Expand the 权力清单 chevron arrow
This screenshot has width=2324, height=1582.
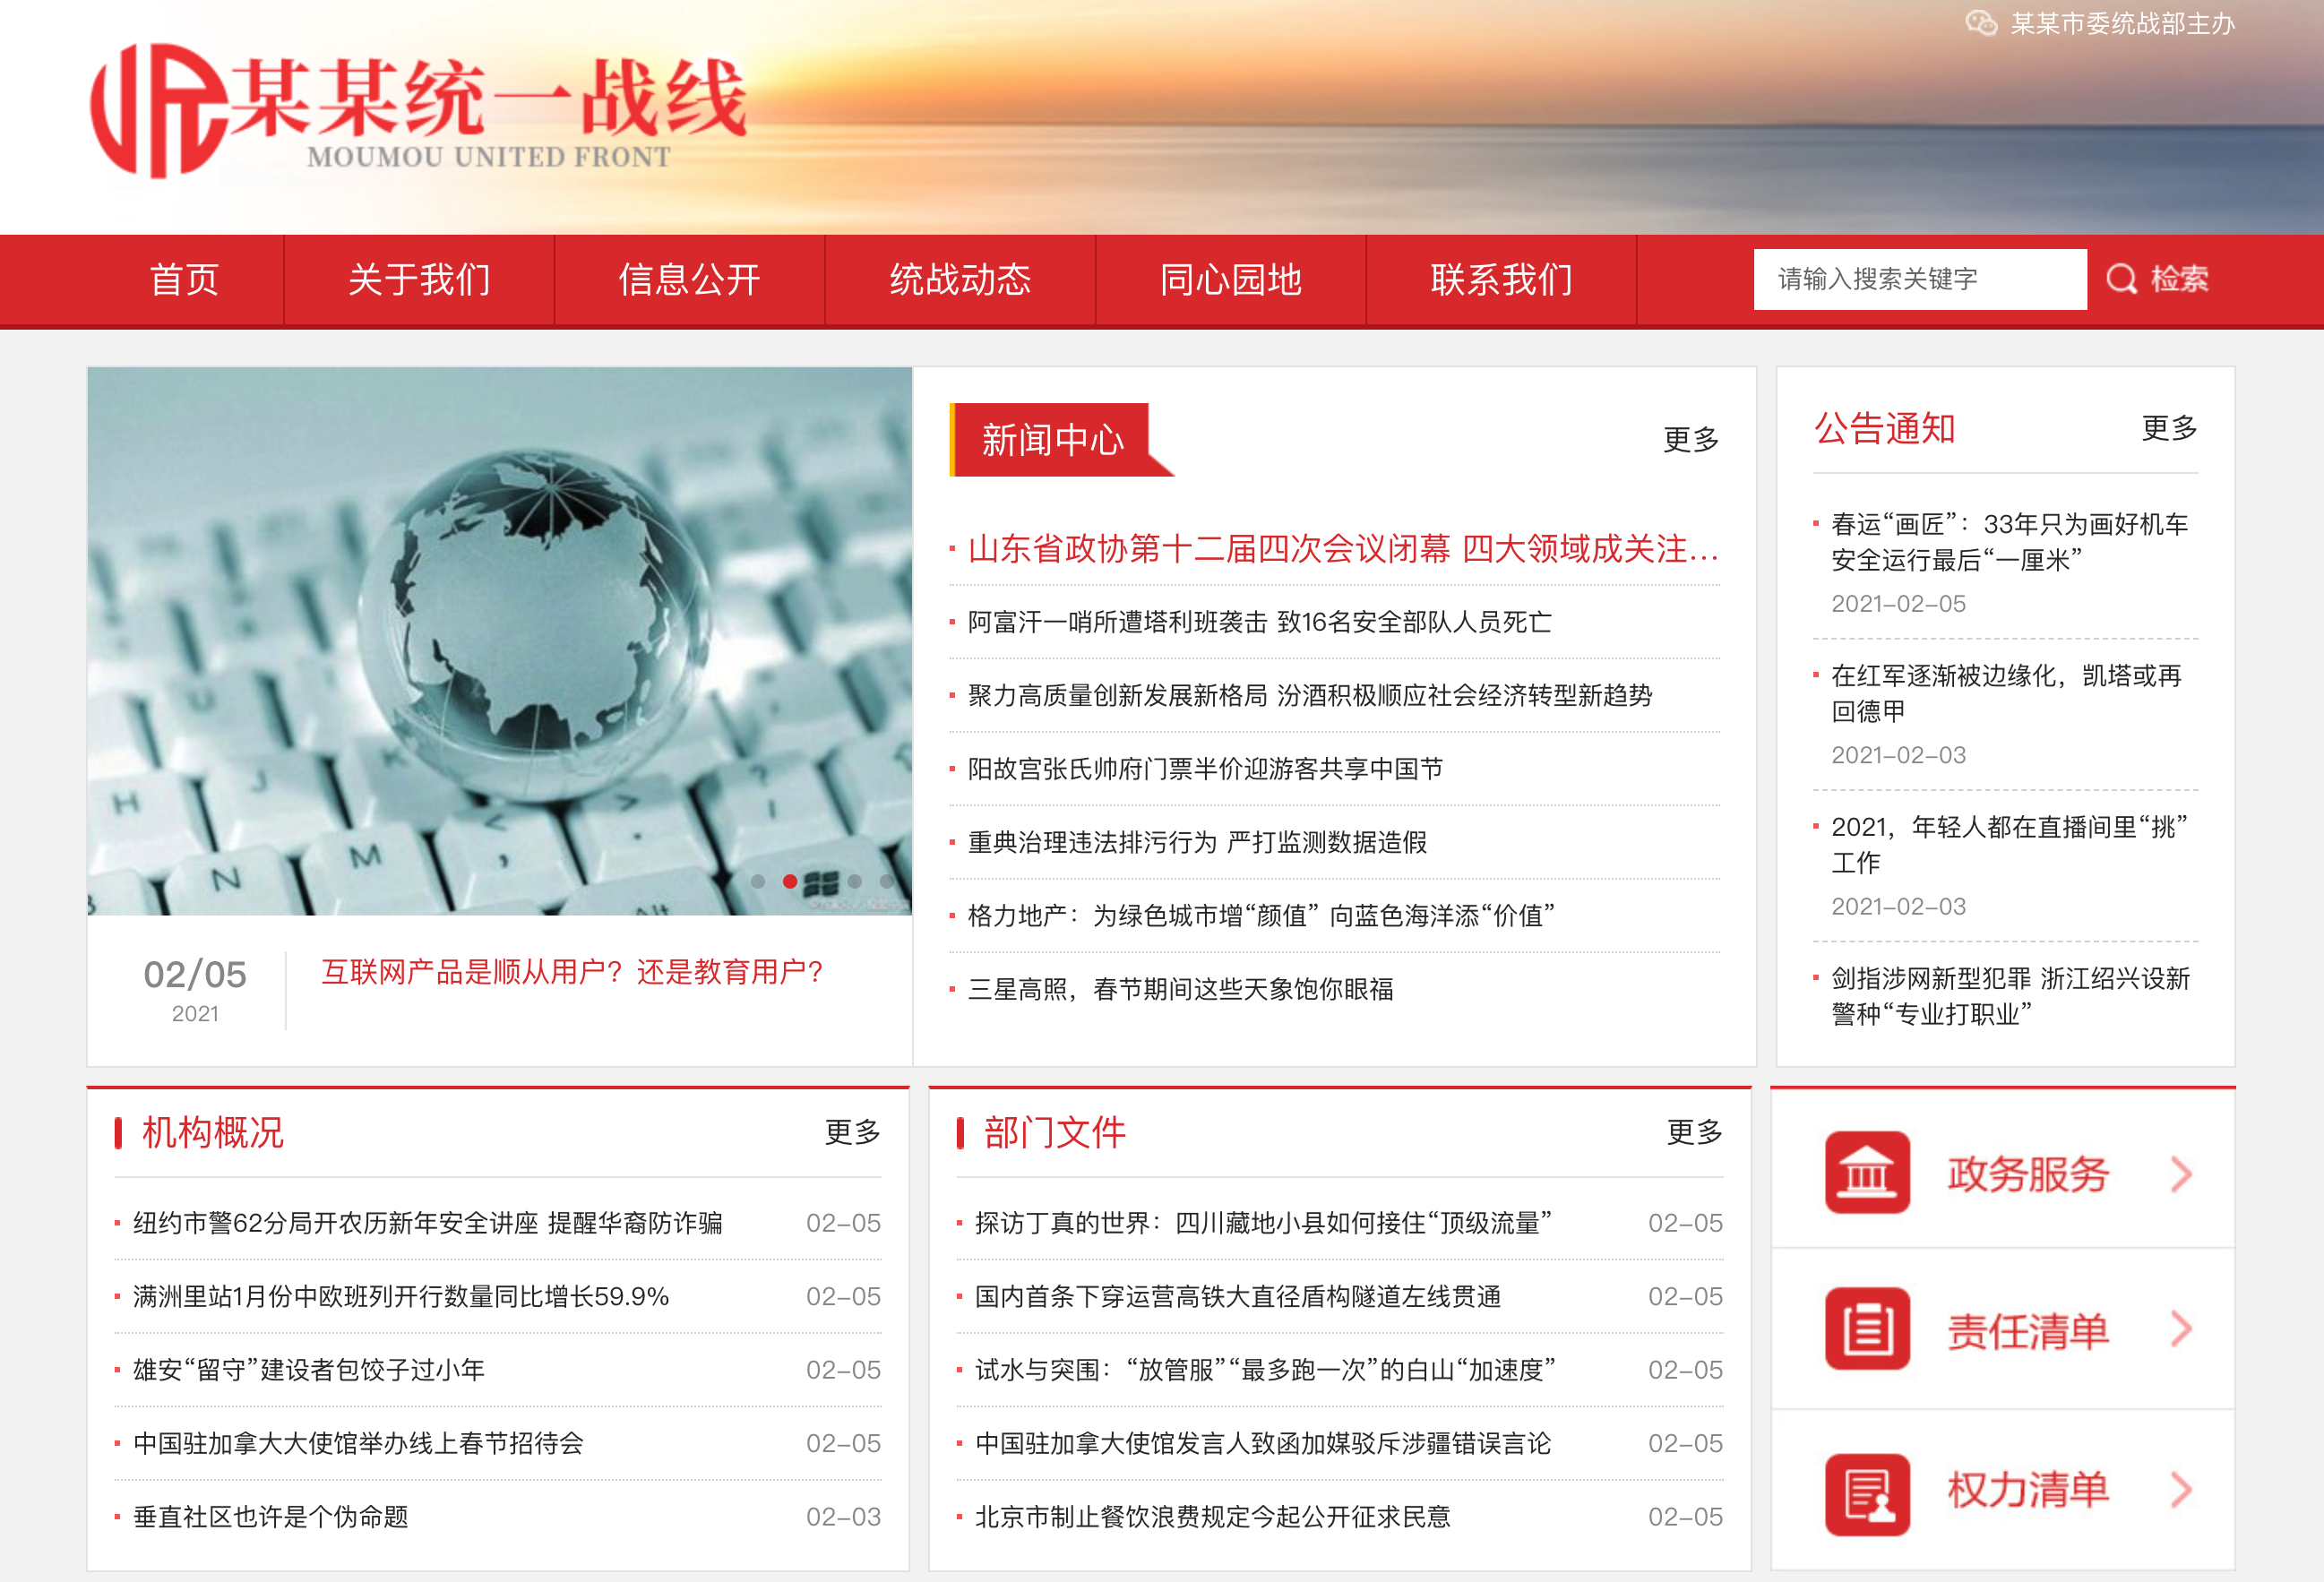pyautogui.click(x=2181, y=1490)
